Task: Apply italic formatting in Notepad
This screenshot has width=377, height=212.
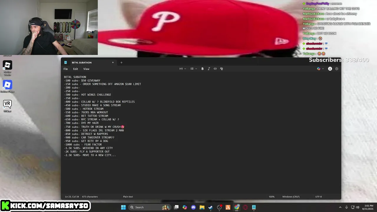Action: coord(209,69)
